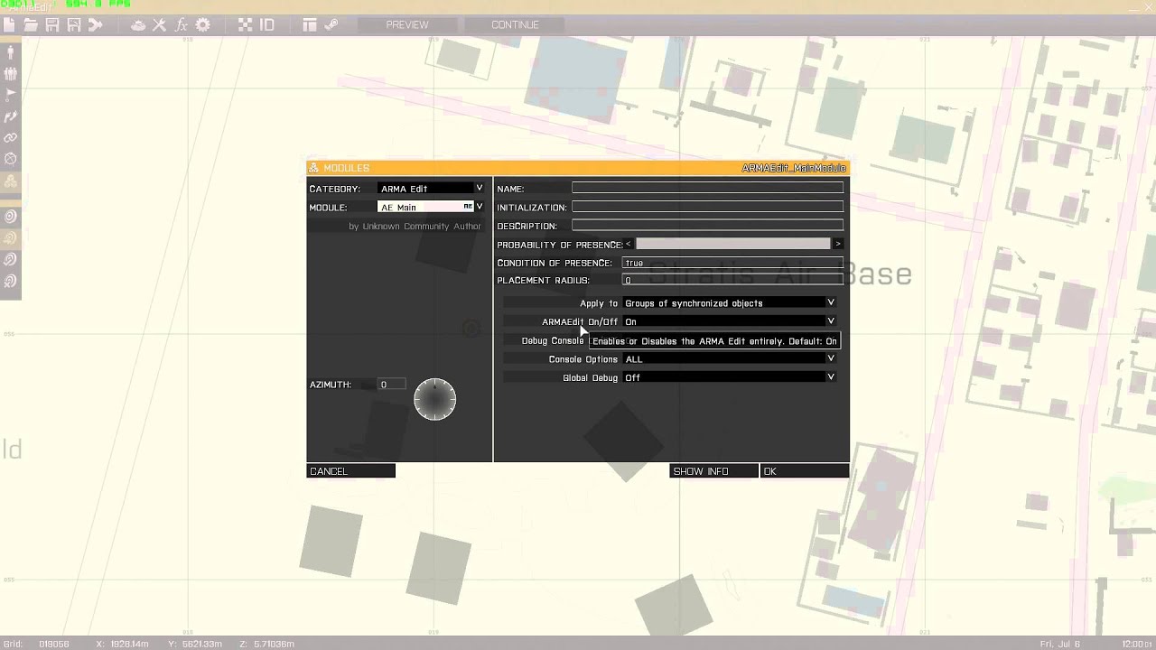Click the layout panel icon
1156x650 pixels.
310,25
